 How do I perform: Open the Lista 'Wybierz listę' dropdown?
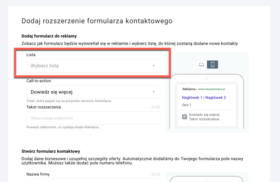(93, 66)
